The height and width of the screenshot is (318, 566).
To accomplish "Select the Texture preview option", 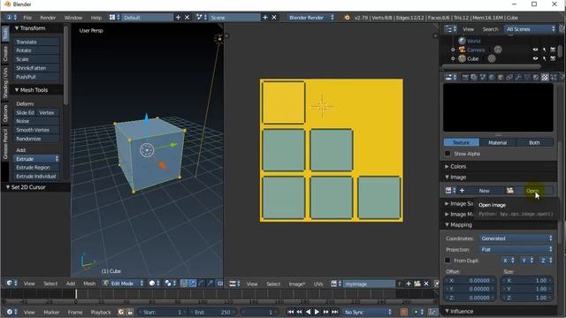I will coord(462,142).
